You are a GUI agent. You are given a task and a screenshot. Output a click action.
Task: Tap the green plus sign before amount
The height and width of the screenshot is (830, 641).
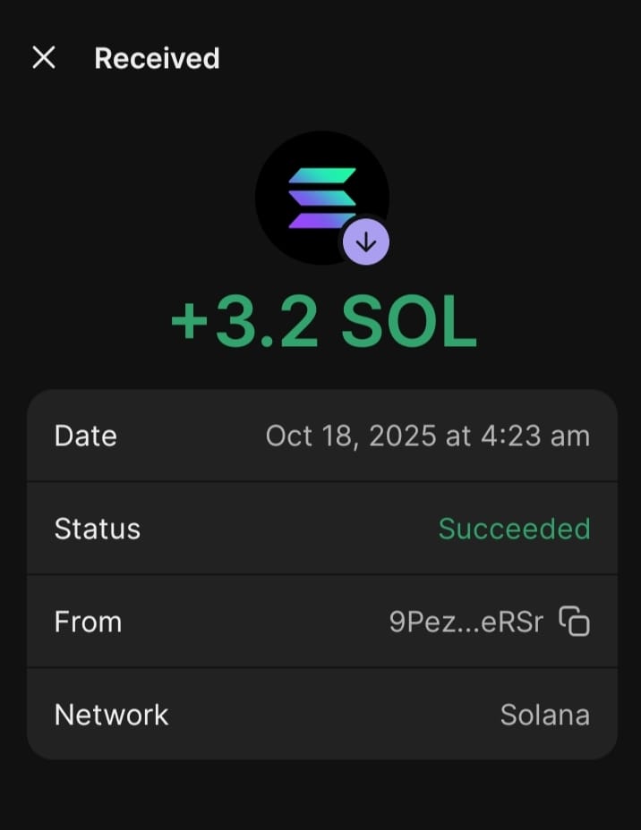(190, 321)
